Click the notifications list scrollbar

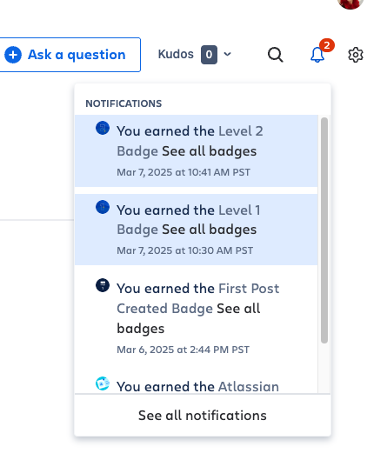tap(324, 230)
